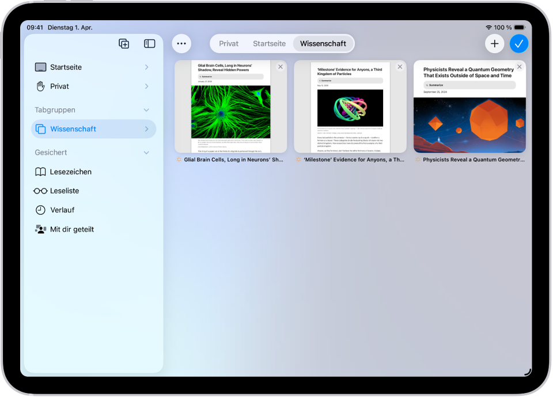Select the Lesezeichen book icon
Image resolution: width=553 pixels, height=397 pixels.
pos(41,172)
